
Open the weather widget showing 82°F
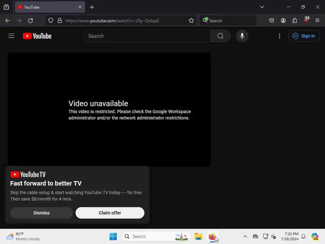(23, 236)
